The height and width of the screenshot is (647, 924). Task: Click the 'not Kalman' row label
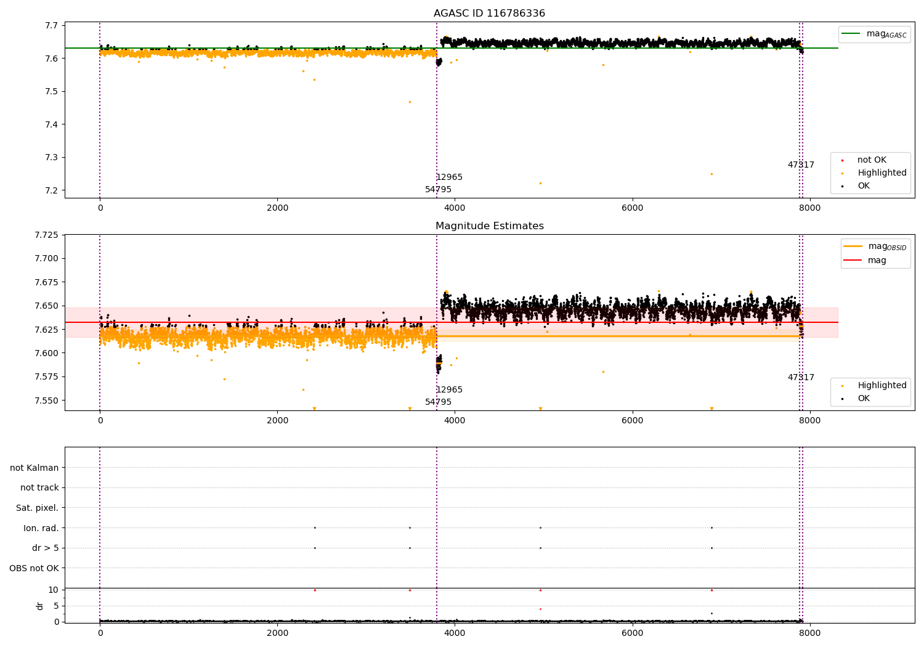(x=34, y=468)
